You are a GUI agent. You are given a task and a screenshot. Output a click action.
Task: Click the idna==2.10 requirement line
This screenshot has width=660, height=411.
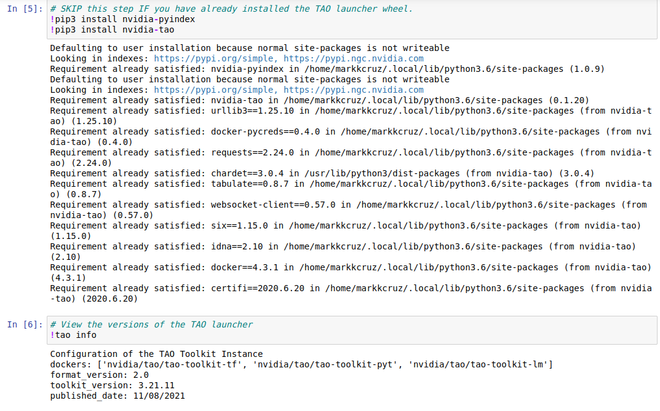click(x=343, y=252)
